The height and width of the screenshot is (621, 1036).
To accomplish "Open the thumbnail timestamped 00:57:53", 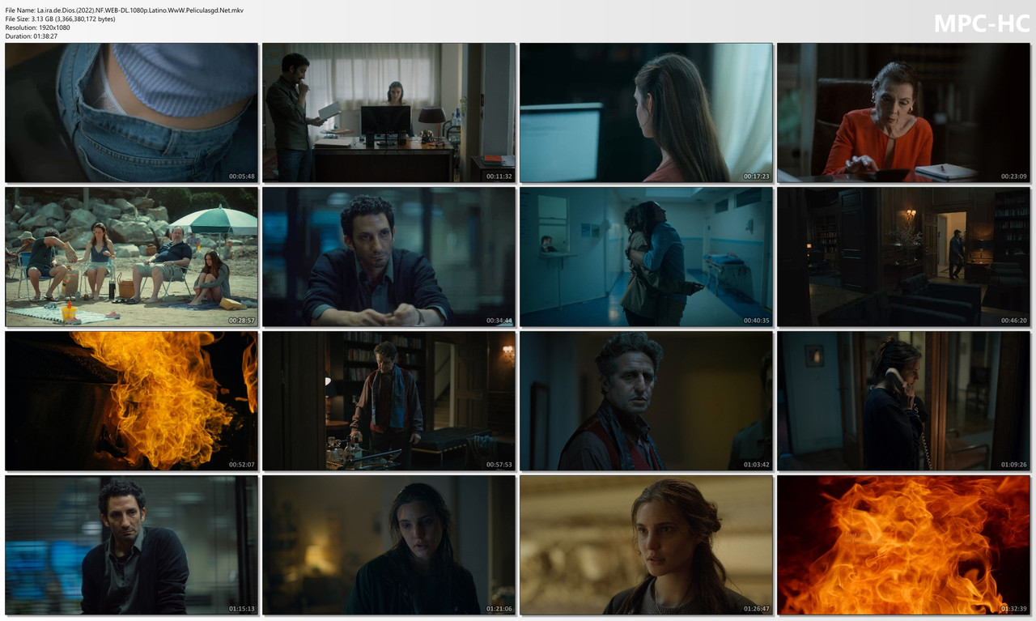I will (x=388, y=401).
